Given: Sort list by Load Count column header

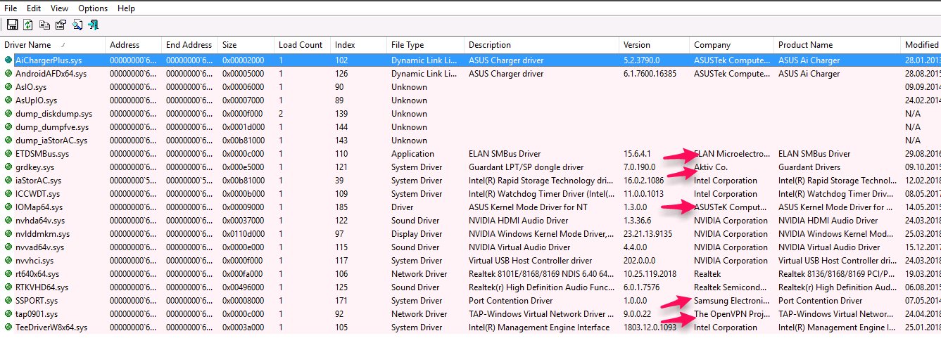Looking at the screenshot, I should (301, 45).
